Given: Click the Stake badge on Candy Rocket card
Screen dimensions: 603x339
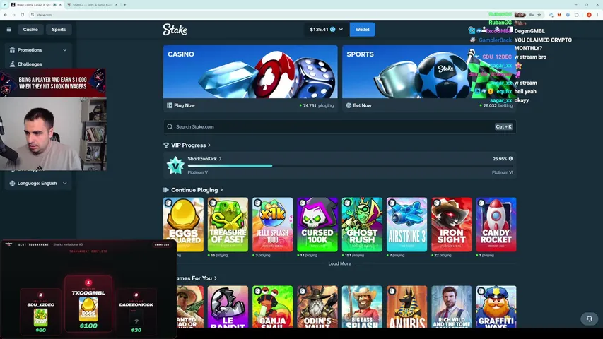Looking at the screenshot, I should point(481,203).
